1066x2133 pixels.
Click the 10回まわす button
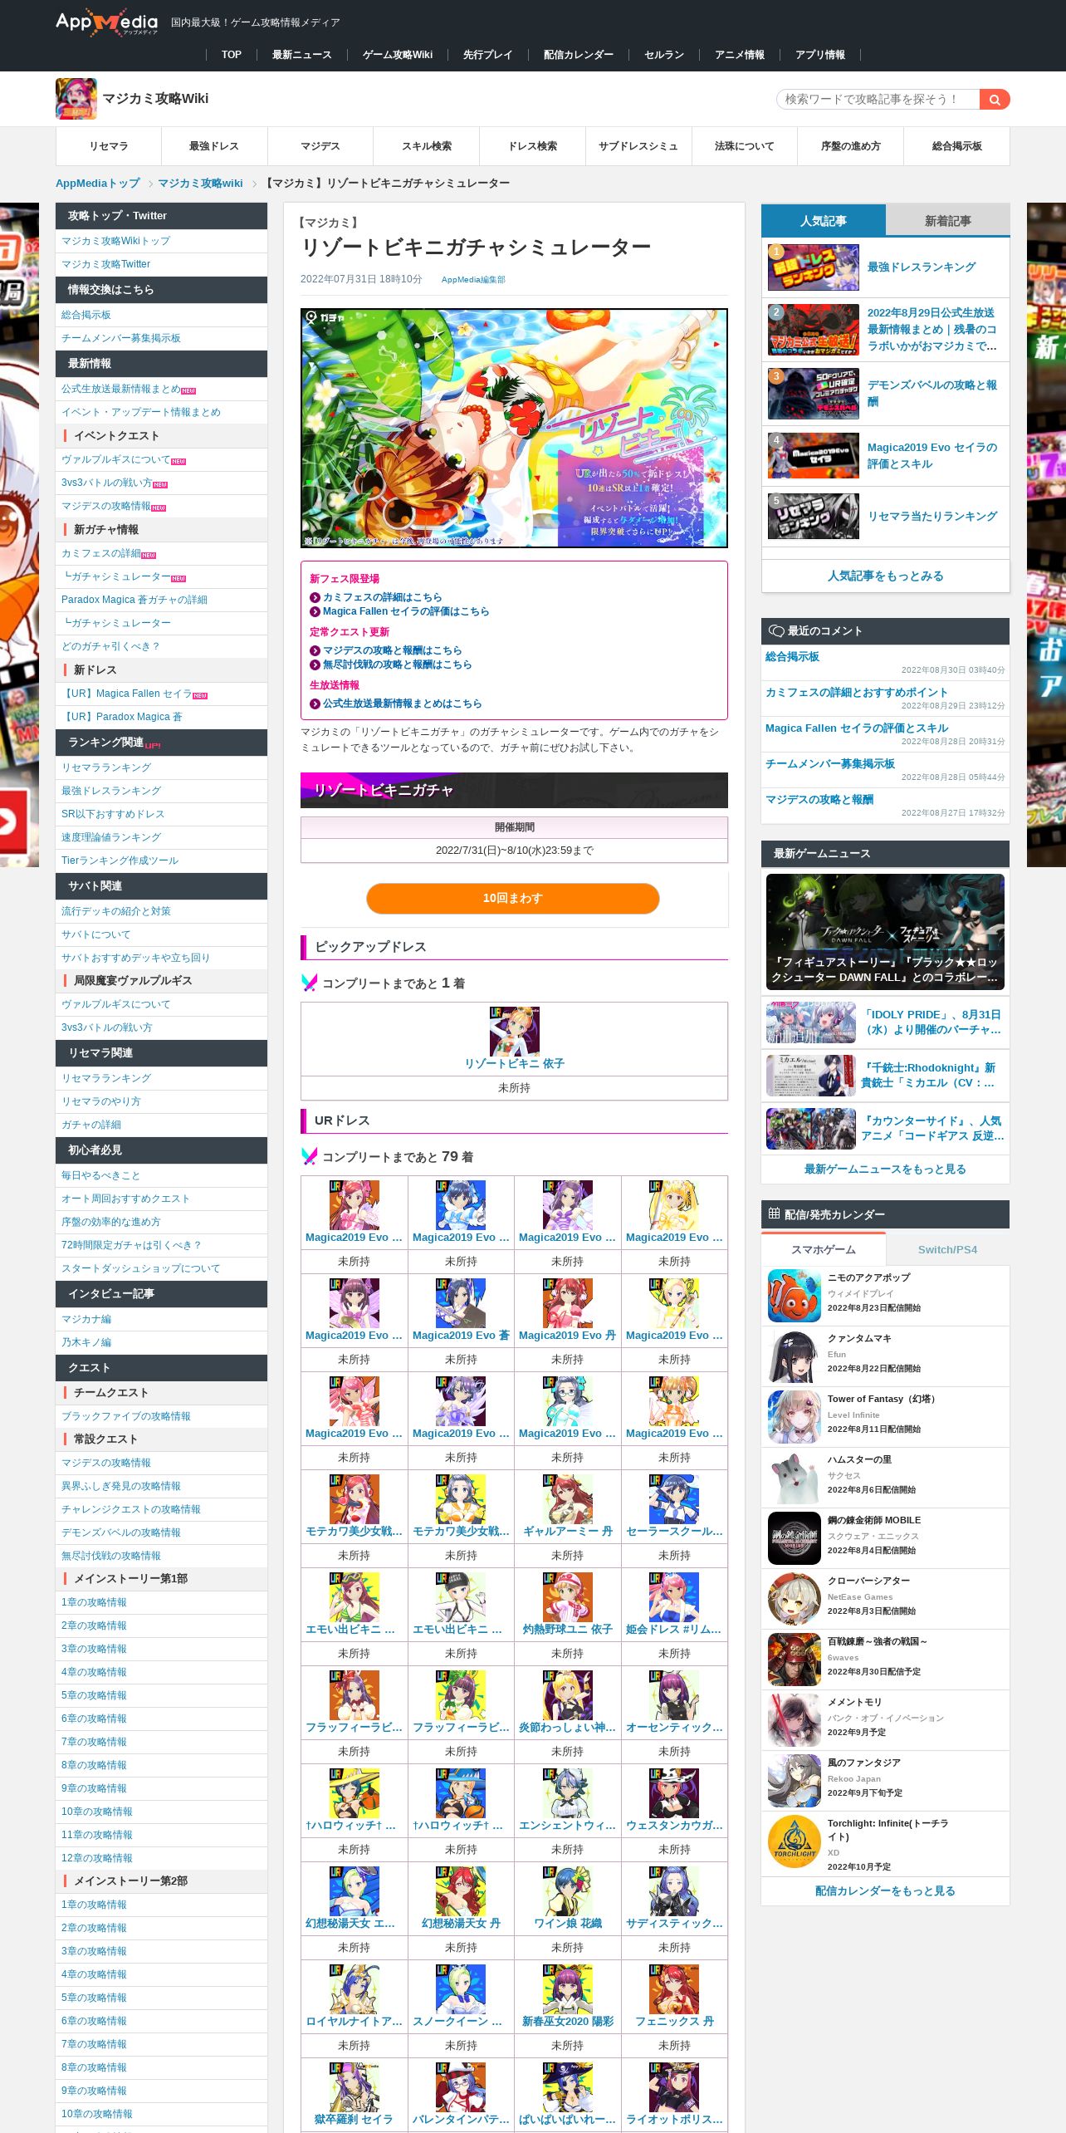[x=513, y=898]
